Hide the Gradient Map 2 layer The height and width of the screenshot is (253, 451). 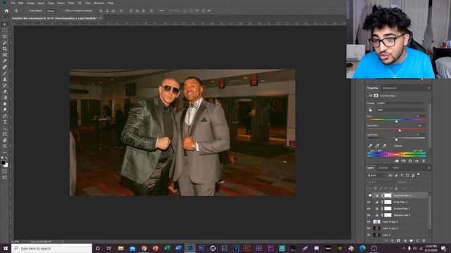[x=369, y=209]
